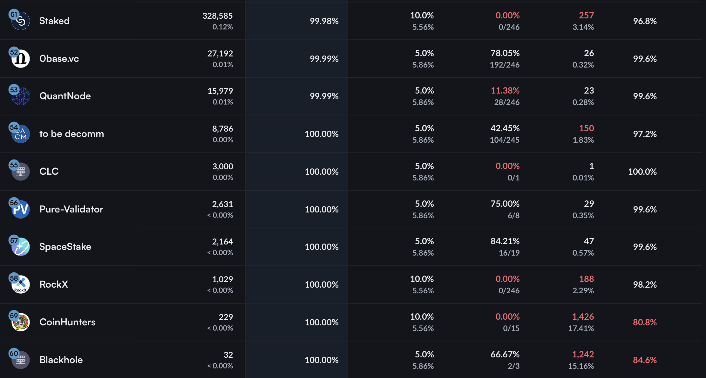Viewport: 706px width, 378px height.
Task: Open the Pure-Validator name link
Action: pyautogui.click(x=71, y=209)
